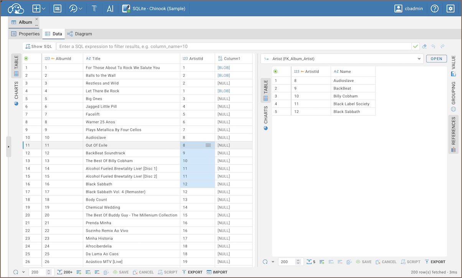The height and width of the screenshot is (278, 462).
Task: Refresh the main Album data grid
Action: (16, 272)
